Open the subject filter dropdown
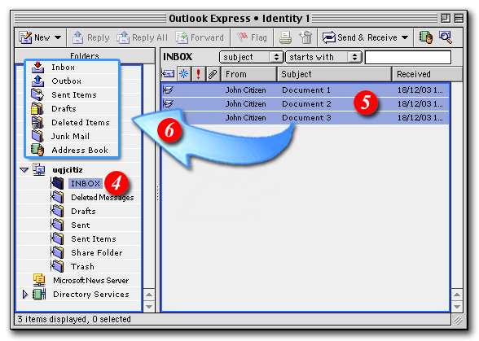The height and width of the screenshot is (341, 479). click(251, 57)
